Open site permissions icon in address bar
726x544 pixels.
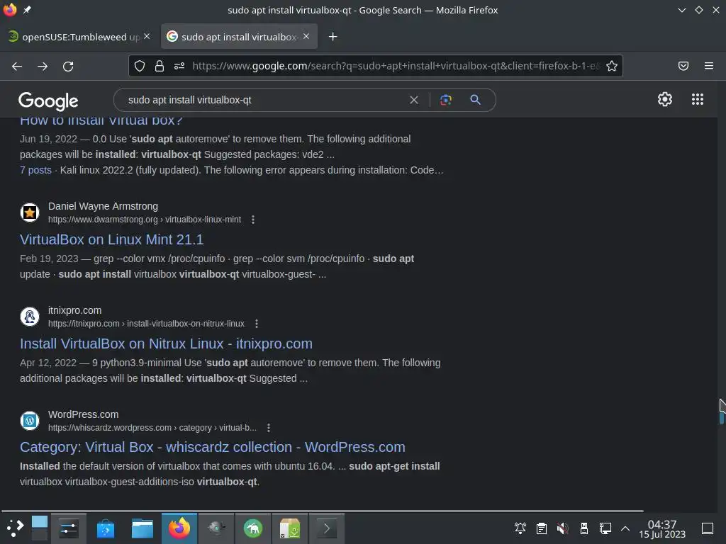(x=179, y=66)
